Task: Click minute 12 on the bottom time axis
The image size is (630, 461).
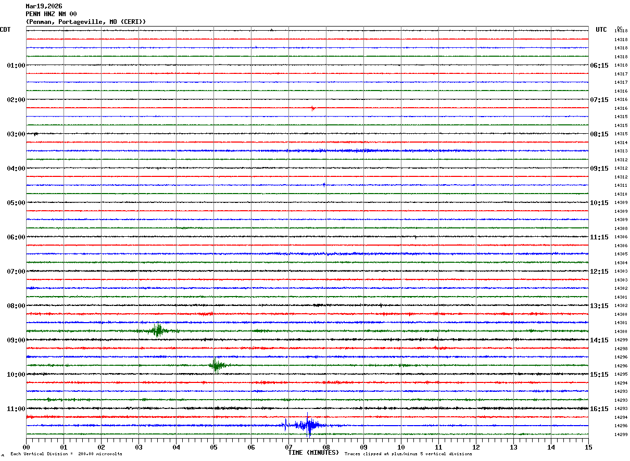Action: click(x=476, y=447)
